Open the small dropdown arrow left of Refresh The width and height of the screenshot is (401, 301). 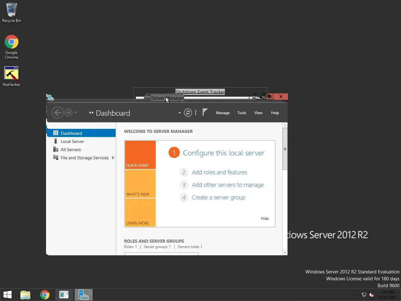[x=180, y=113]
